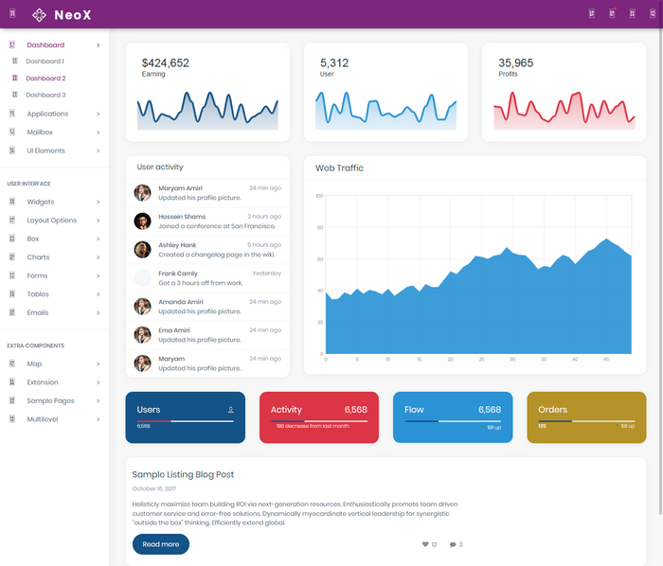Click the name Maryam Amiri
This screenshot has width=663, height=566.
coord(180,188)
